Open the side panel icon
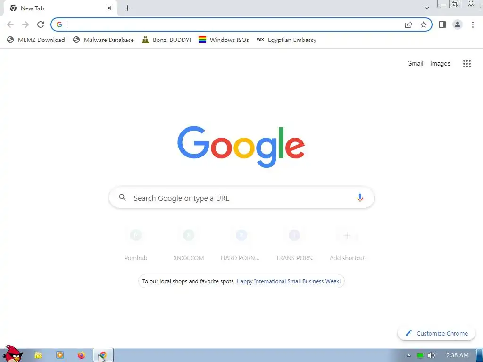Screen dimensions: 483x362 [x=442, y=25]
